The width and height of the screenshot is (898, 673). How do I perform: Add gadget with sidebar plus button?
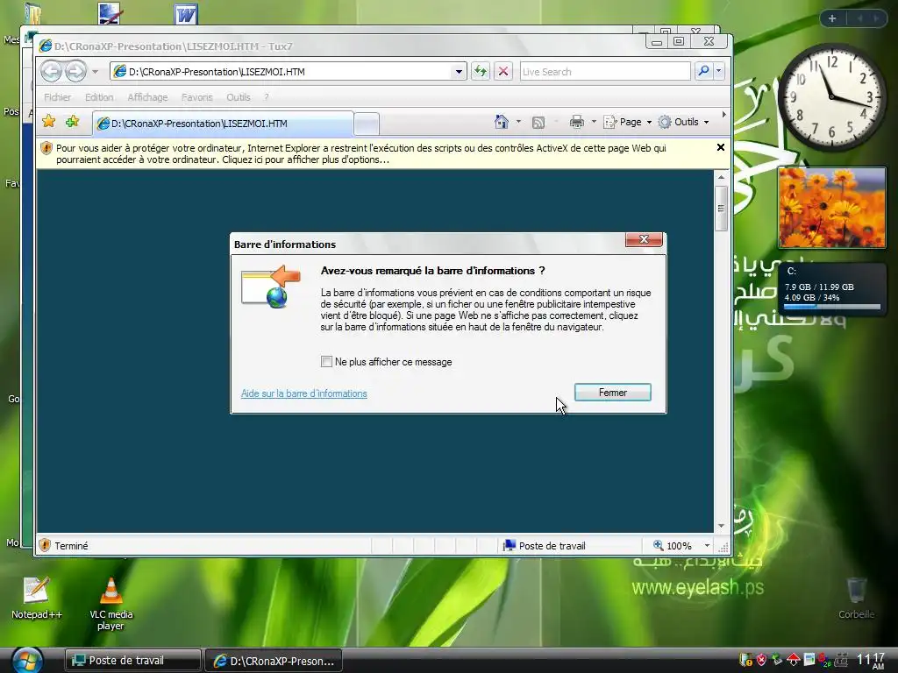832,18
